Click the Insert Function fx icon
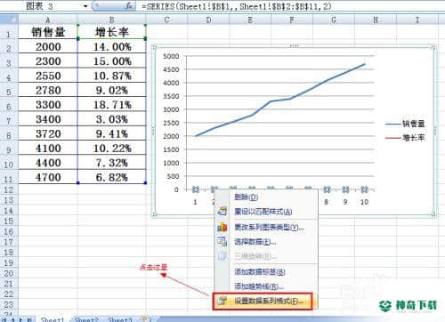Screen dimensions: 445x322 click(129, 5)
